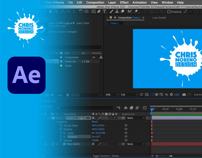202x158 pixels.
Task: Open parent dropdown for Blue Solid 1
Action: point(136,144)
